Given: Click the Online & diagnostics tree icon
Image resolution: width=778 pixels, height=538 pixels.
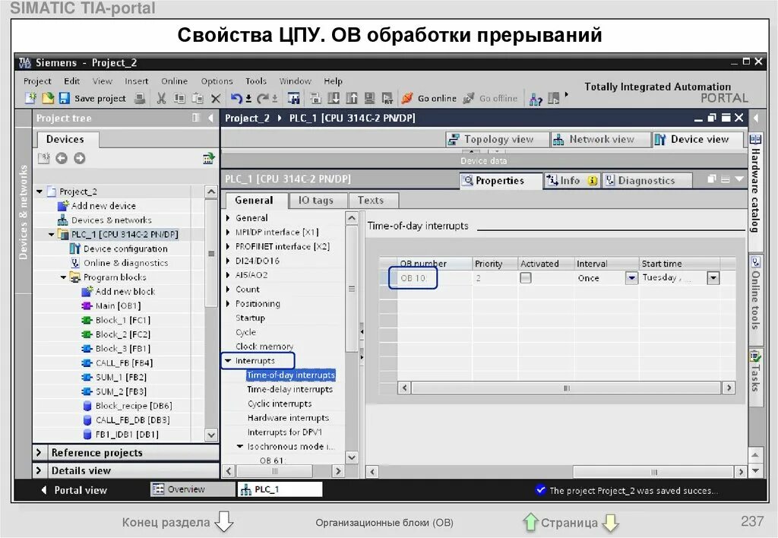Looking at the screenshot, I should (75, 263).
